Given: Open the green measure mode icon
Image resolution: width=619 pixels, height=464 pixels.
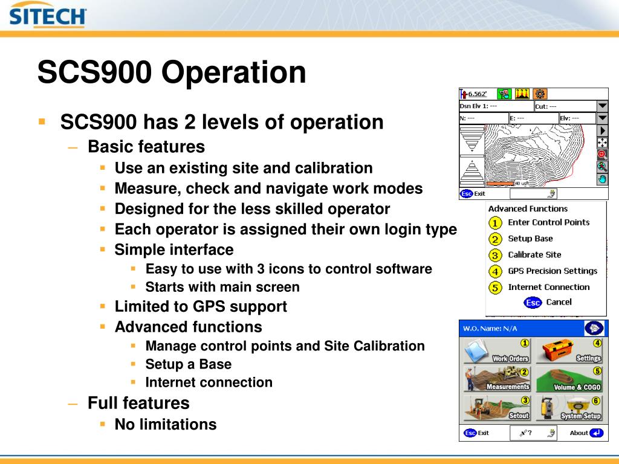Looking at the screenshot, I should 504,94.
